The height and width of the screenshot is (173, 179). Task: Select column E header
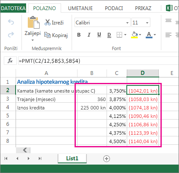(172, 73)
